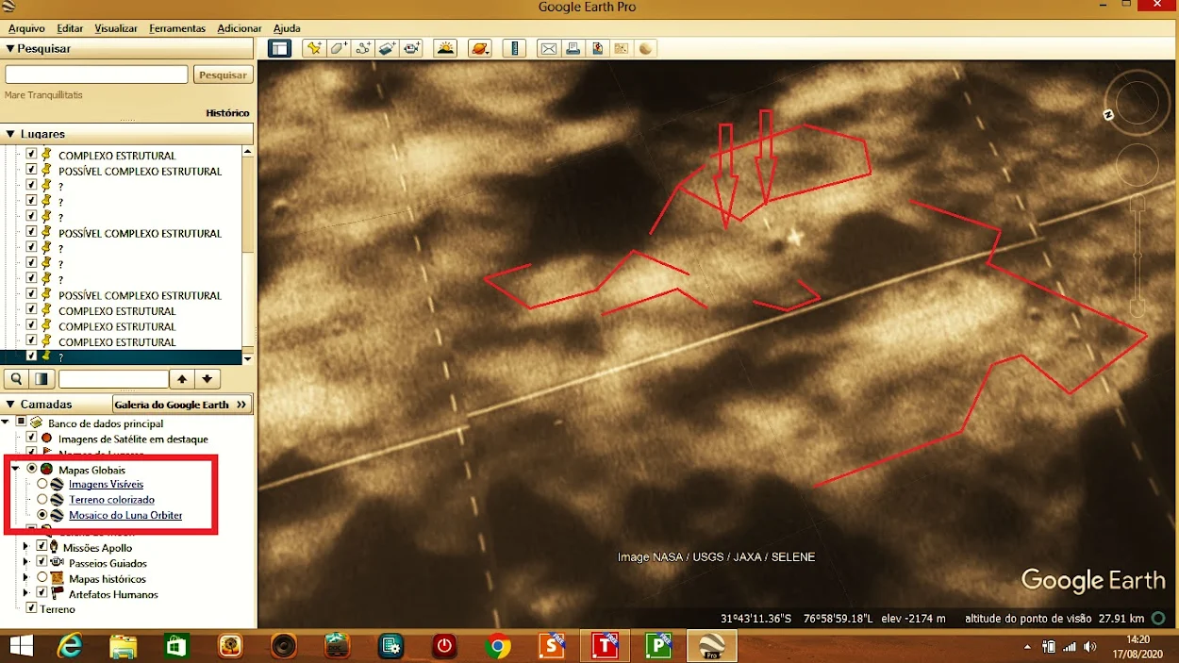The height and width of the screenshot is (663, 1179).
Task: Click into the Pesquisar search input field
Action: coord(97,75)
